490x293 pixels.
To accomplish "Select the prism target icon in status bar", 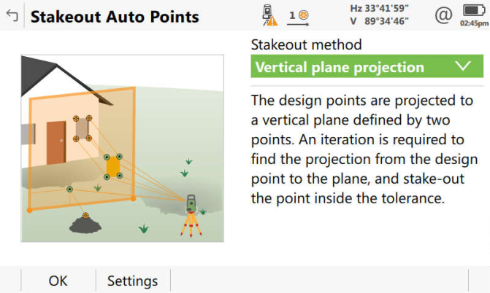I will point(297,15).
